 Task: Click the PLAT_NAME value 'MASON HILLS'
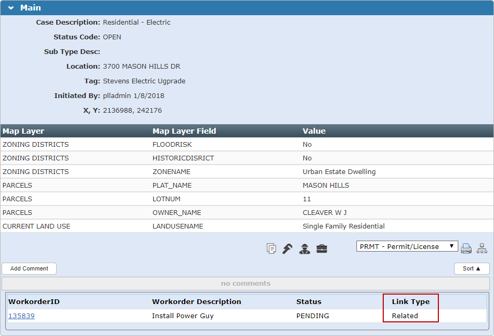point(326,186)
